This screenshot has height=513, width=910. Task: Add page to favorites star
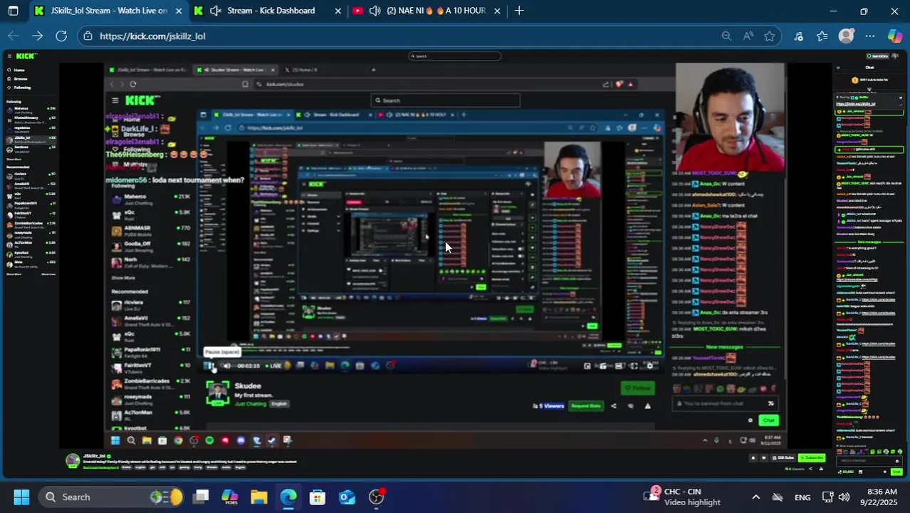coord(770,36)
